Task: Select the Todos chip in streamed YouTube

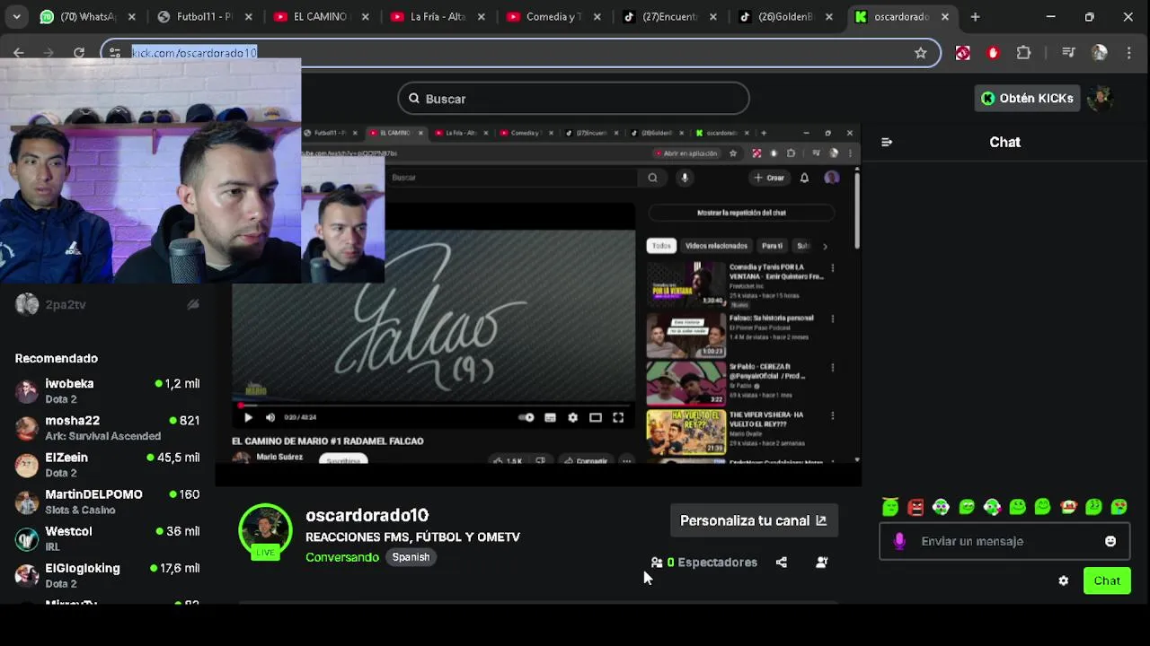Action: 661,246
